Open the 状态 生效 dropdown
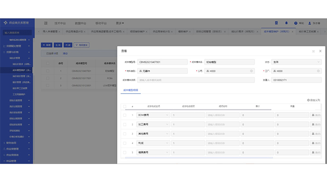327x183 pixels. [x=297, y=62]
